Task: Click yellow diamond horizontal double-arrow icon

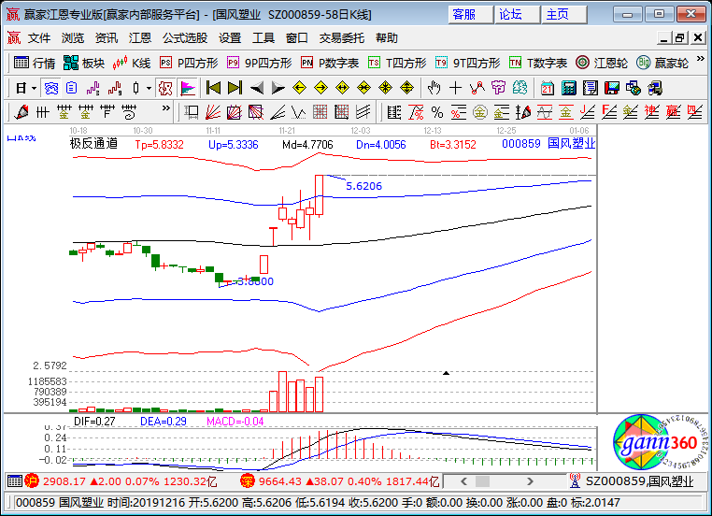Action: coord(342,88)
